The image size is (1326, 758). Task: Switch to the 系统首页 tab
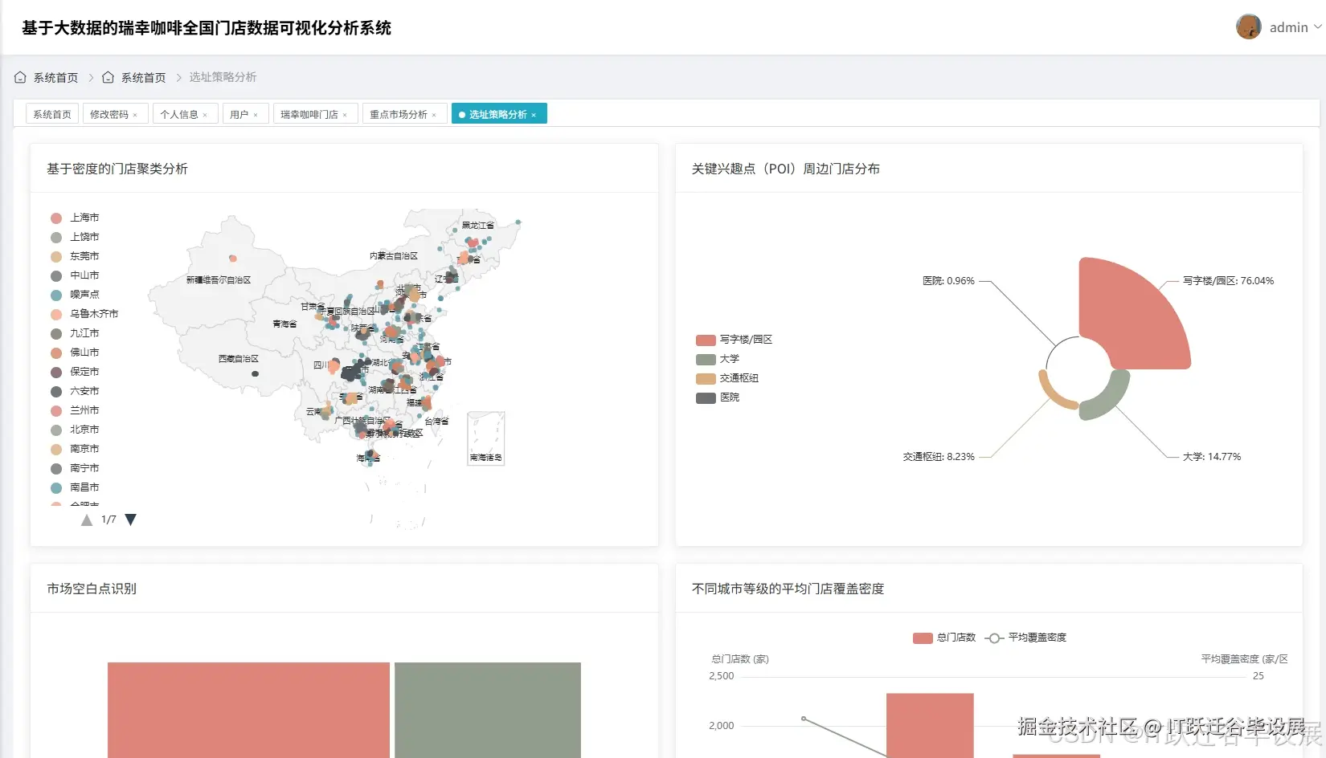point(52,114)
